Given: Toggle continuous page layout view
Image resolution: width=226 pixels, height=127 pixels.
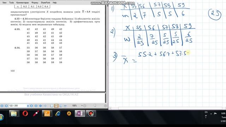Looking at the screenshot, I should point(56,106).
